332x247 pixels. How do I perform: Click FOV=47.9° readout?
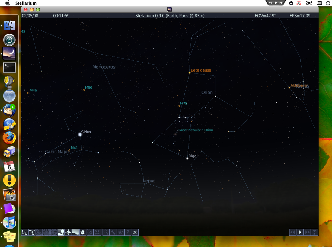(x=265, y=16)
